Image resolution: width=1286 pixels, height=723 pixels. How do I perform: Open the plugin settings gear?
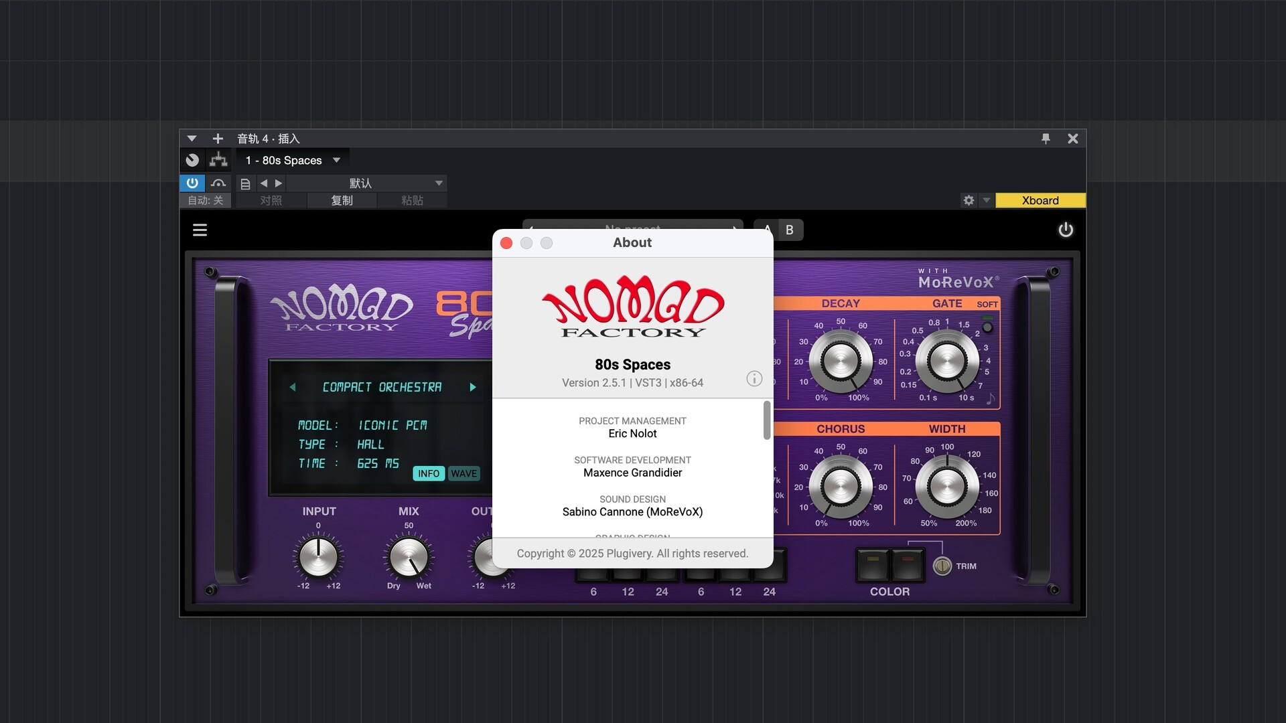(969, 200)
